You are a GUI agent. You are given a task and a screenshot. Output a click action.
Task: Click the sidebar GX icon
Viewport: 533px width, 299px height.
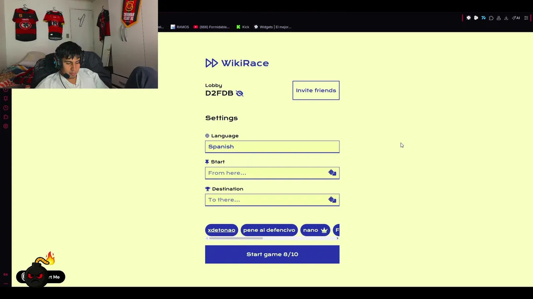tap(5, 274)
